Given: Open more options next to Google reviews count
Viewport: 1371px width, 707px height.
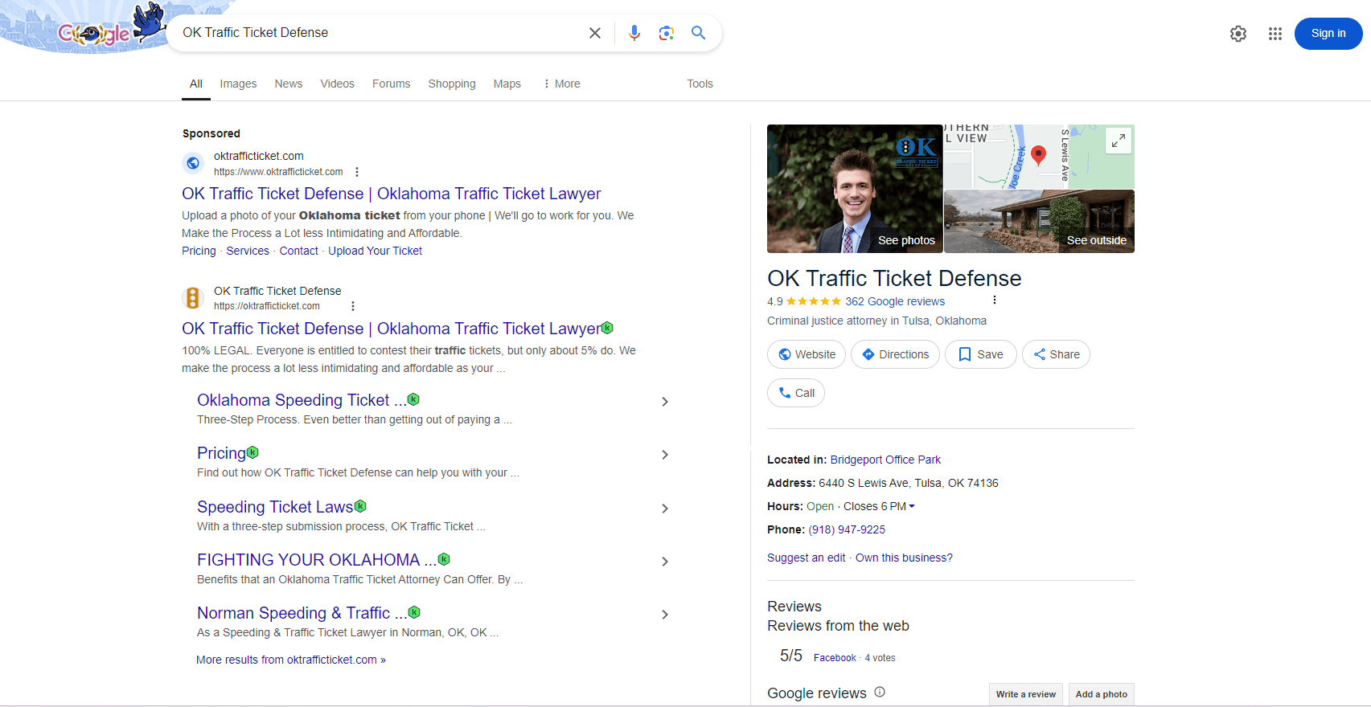Looking at the screenshot, I should coord(995,300).
